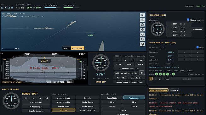Click the target ring icon below zoom-out
Screen dimensions: 206x115
click(142, 25)
